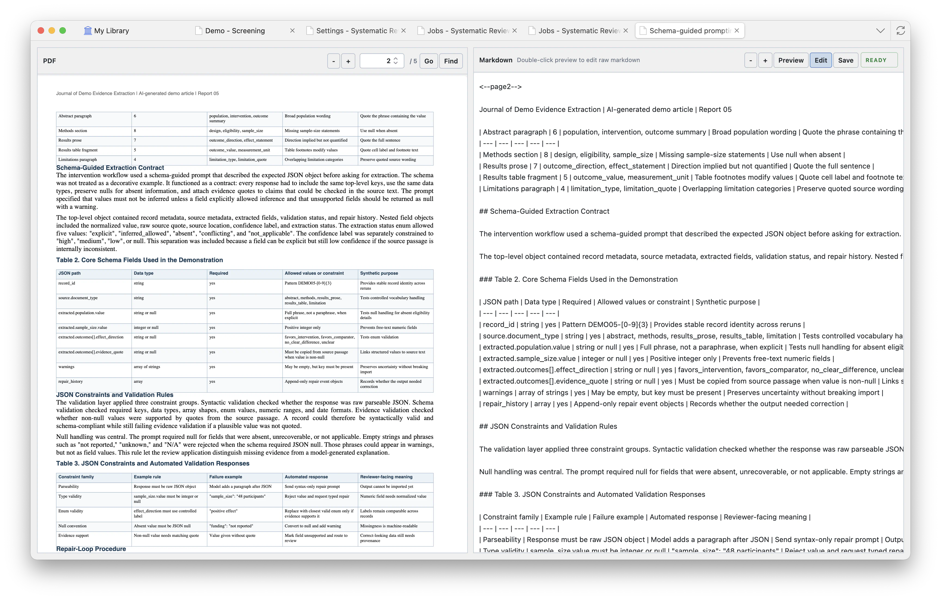Viewport: 941px width, 600px height.
Task: Click document icon on Schema-guided prompting tab
Action: click(x=643, y=30)
